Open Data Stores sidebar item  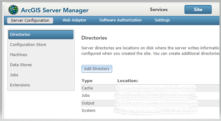(41, 65)
